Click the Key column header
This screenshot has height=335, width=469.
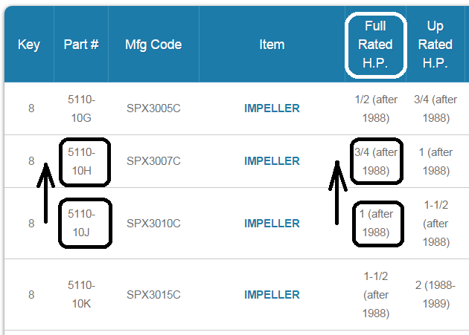(x=29, y=45)
